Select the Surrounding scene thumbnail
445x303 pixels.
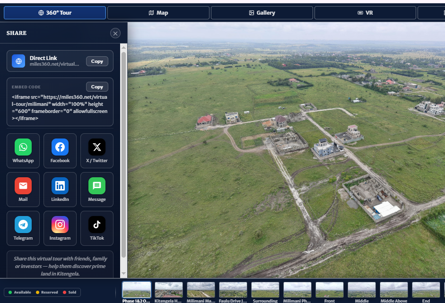(x=265, y=292)
